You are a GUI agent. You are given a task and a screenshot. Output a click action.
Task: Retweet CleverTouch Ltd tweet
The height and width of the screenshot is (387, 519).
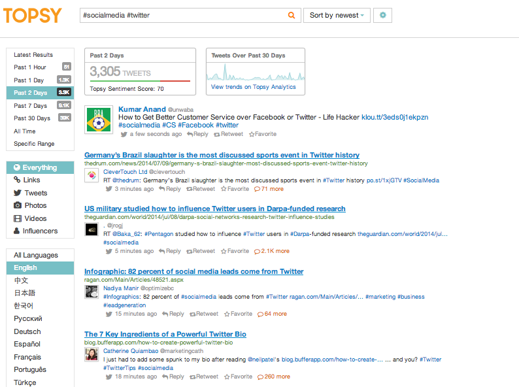201,189
